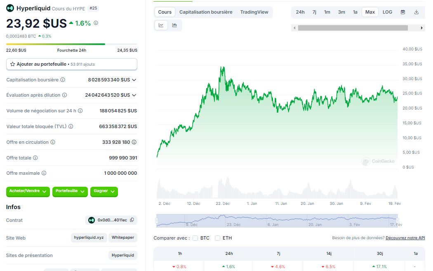Viewport: 433px width, 271px height.
Task: Click the contract token logo icon
Action: tap(92, 220)
